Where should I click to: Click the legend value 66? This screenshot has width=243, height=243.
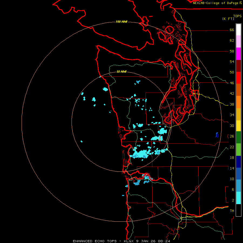tap(232, 30)
